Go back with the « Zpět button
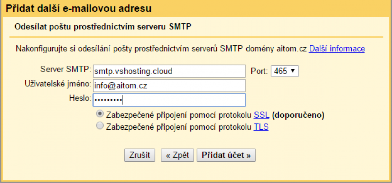392x183 pixels. 177,155
